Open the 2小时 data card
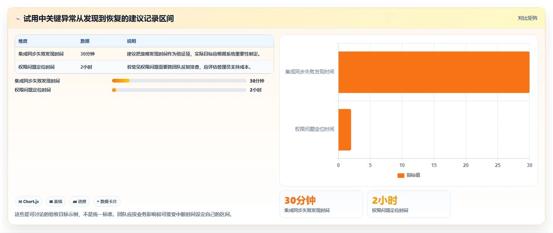The width and height of the screenshot is (553, 233). click(409, 204)
